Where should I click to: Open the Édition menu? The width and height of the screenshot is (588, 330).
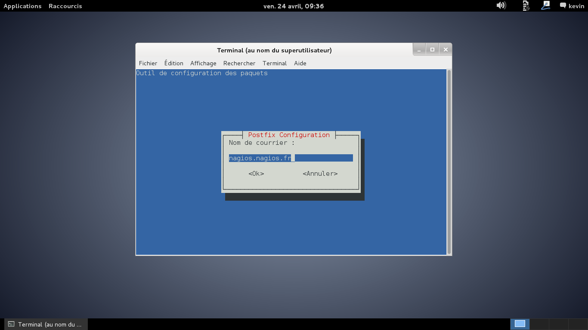[x=174, y=63]
